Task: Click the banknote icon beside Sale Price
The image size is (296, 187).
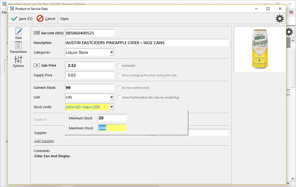Action: tap(37, 65)
